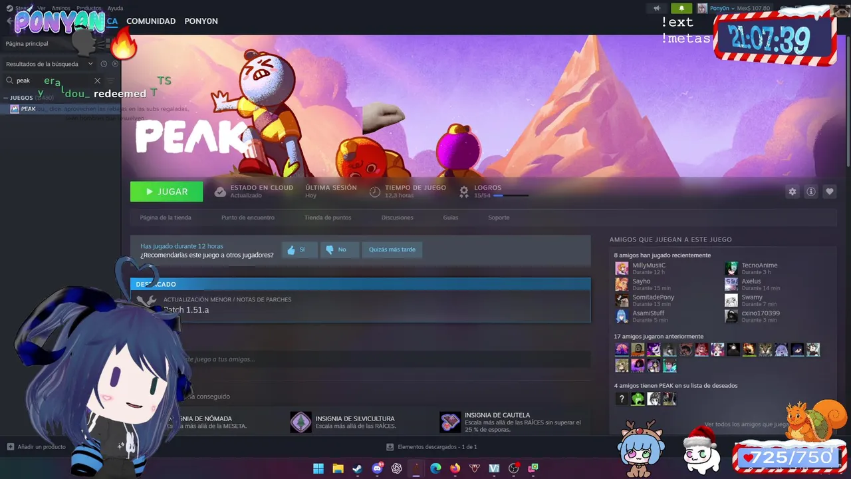Collapse the JUEGOS category
Screen dimensions: 851x479
tap(6, 98)
